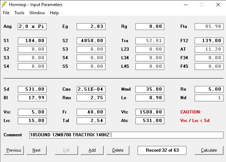This screenshot has width=226, height=162.
Task: Click the AT field showing 11,20
Action: 209,49
